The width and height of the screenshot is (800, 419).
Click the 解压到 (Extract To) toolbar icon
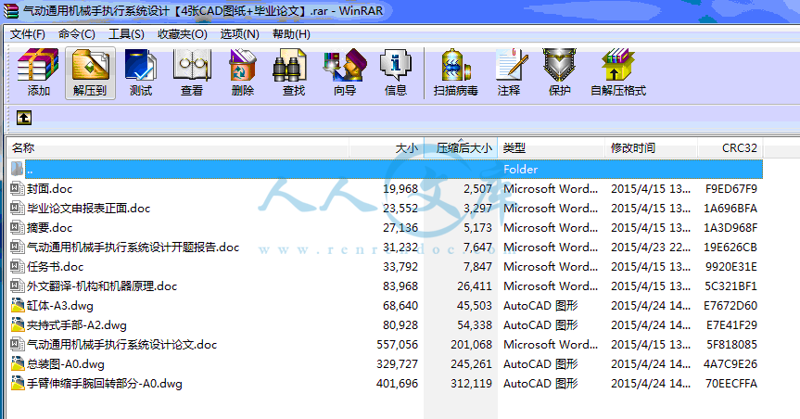coord(90,65)
